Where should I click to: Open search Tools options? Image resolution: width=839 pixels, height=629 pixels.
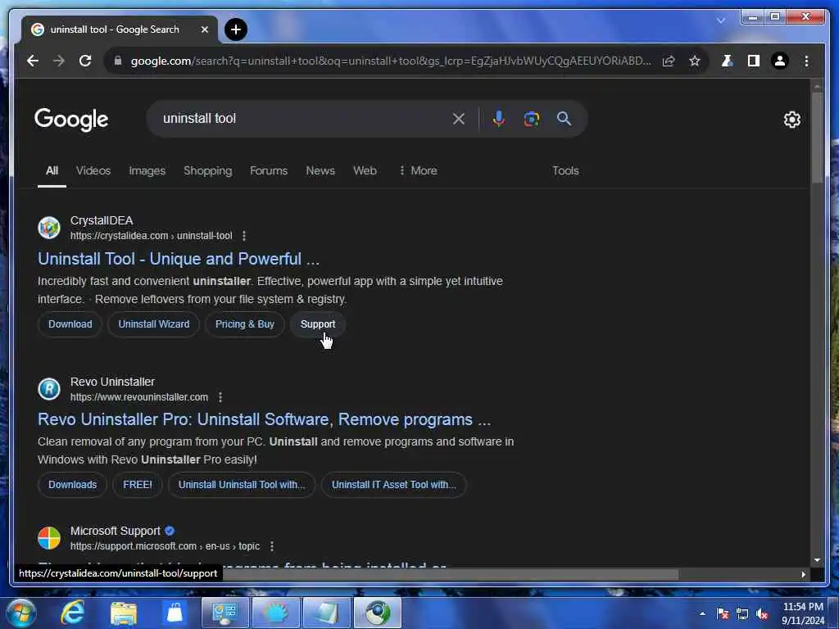tap(565, 170)
